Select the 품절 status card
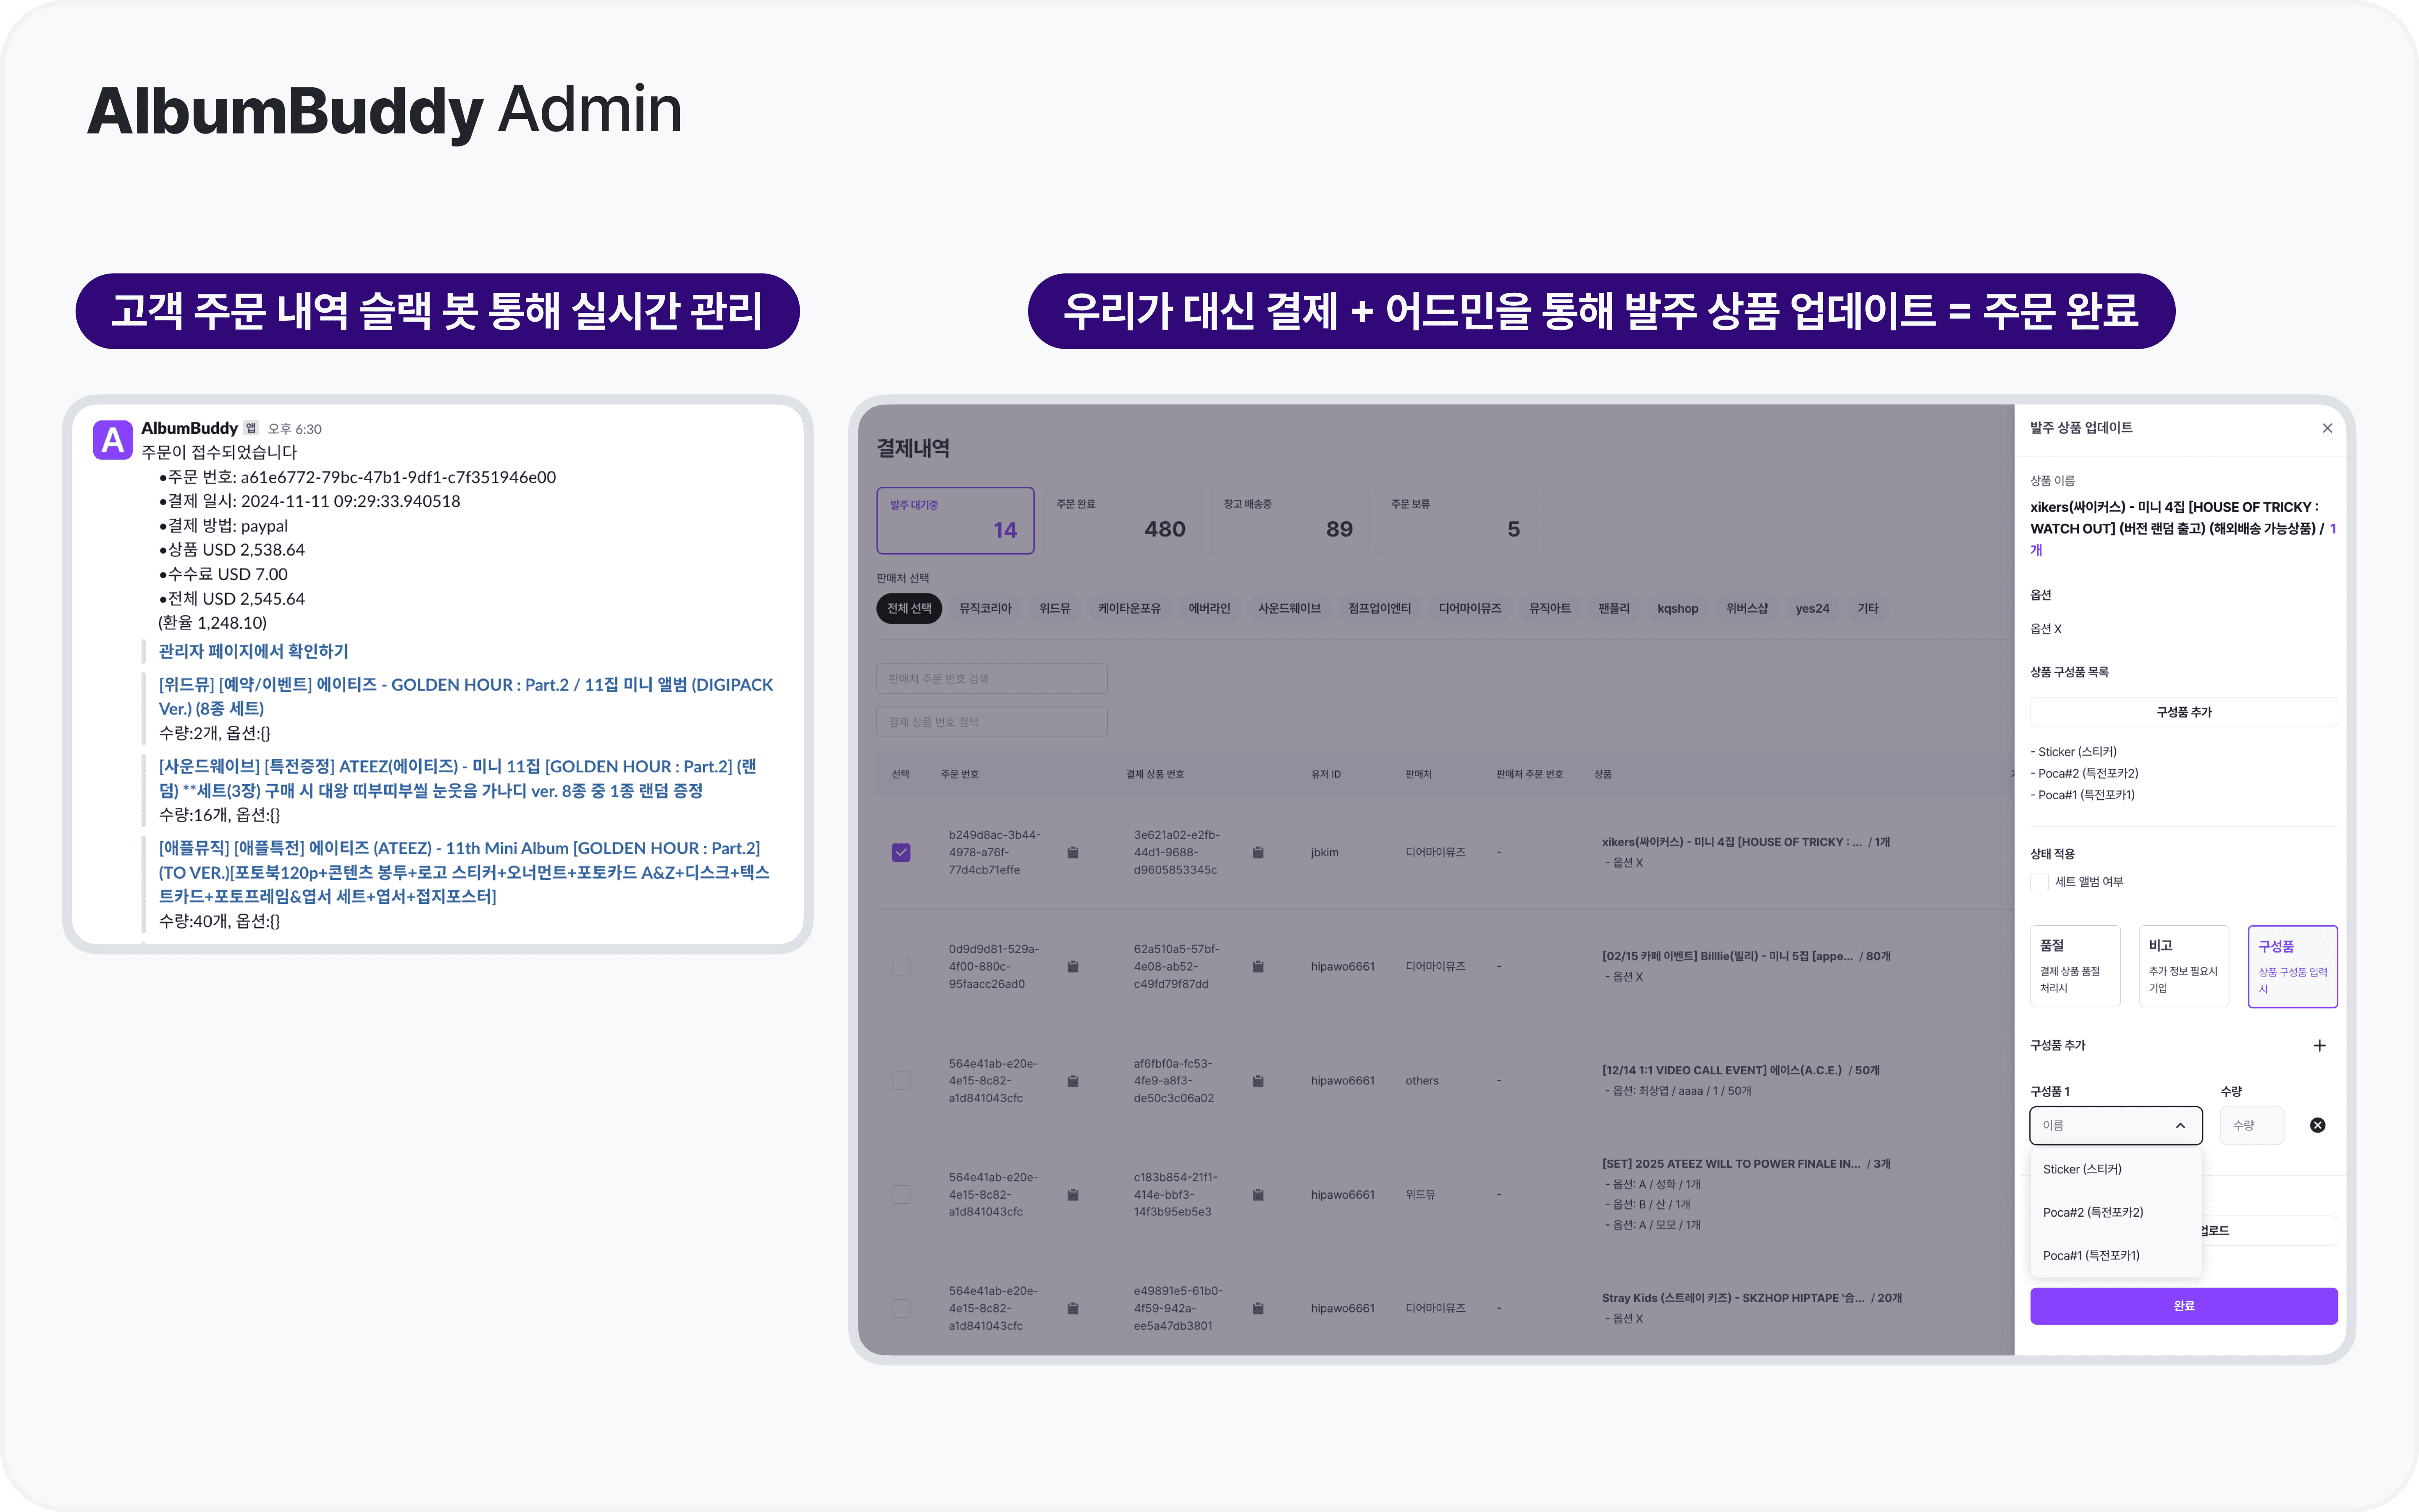This screenshot has height=1512, width=2419. (2074, 966)
